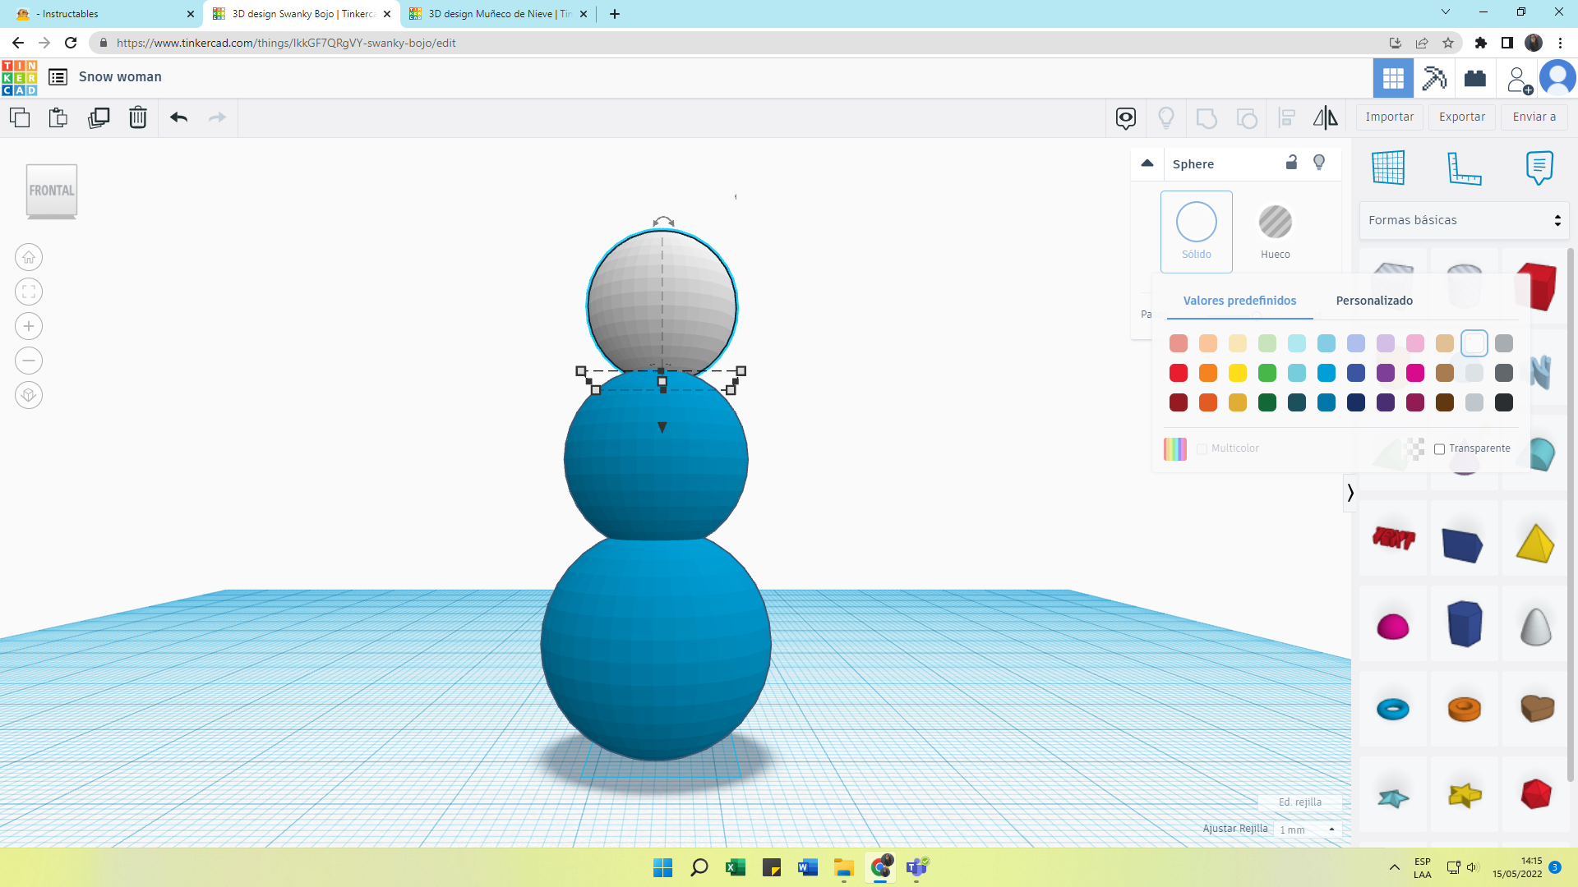Image resolution: width=1578 pixels, height=887 pixels.
Task: Set shape to Hueco
Action: (x=1276, y=232)
